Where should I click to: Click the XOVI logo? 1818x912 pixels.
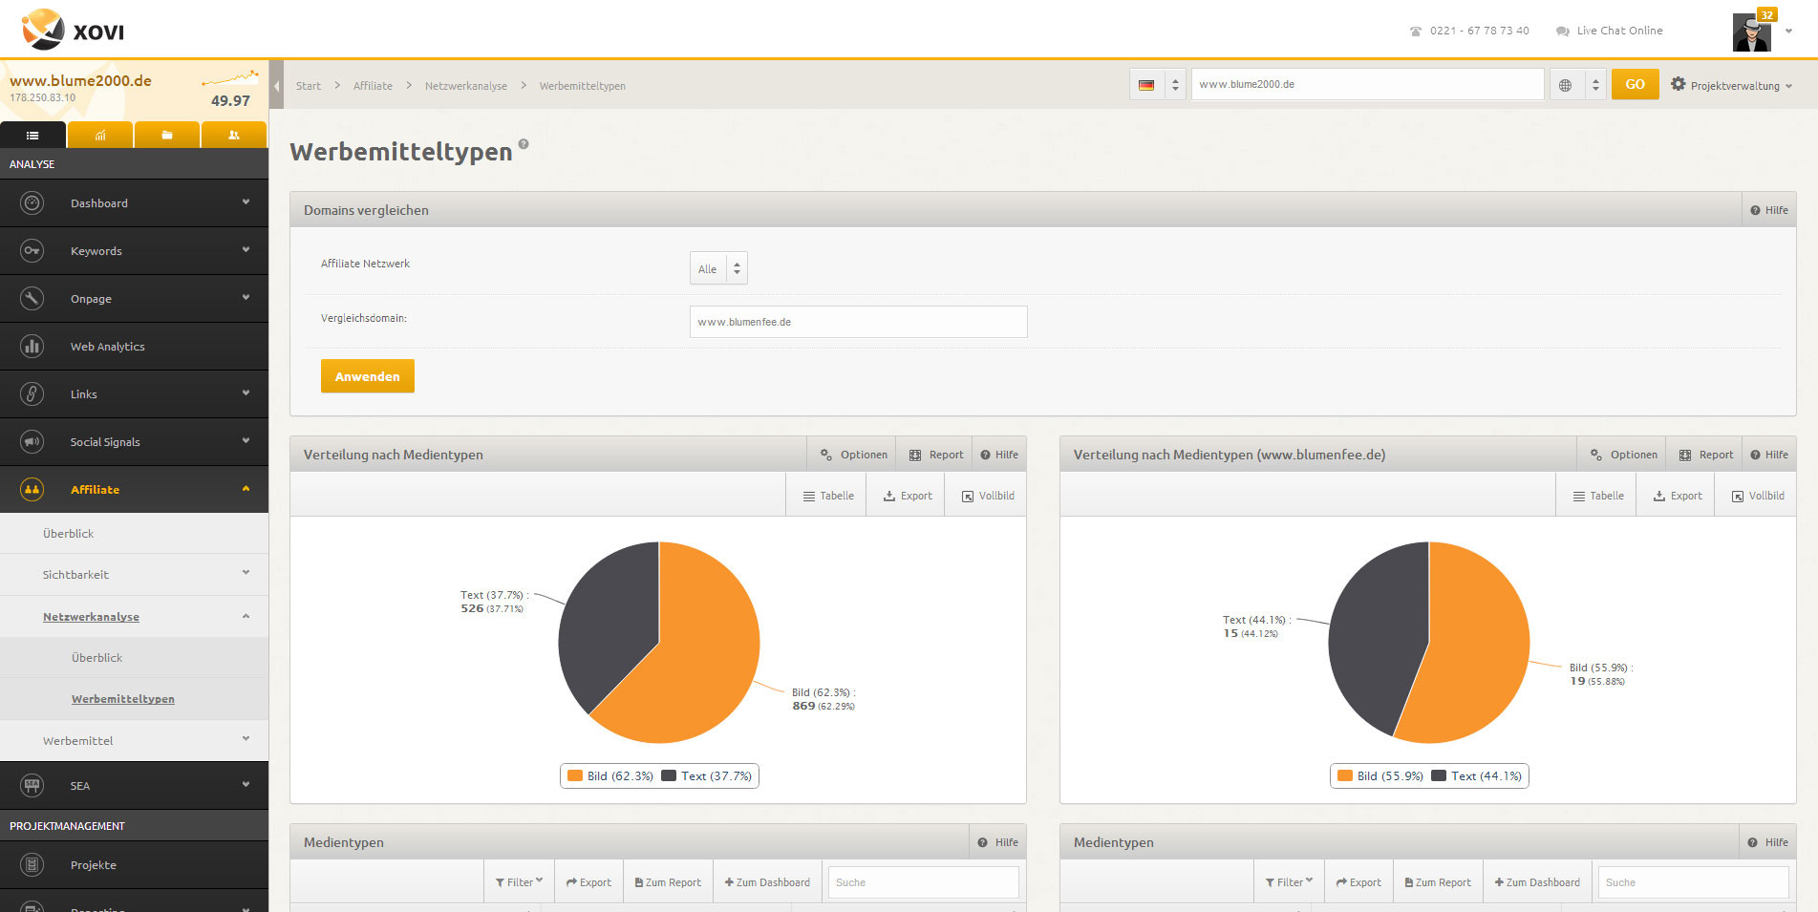pyautogui.click(x=74, y=30)
